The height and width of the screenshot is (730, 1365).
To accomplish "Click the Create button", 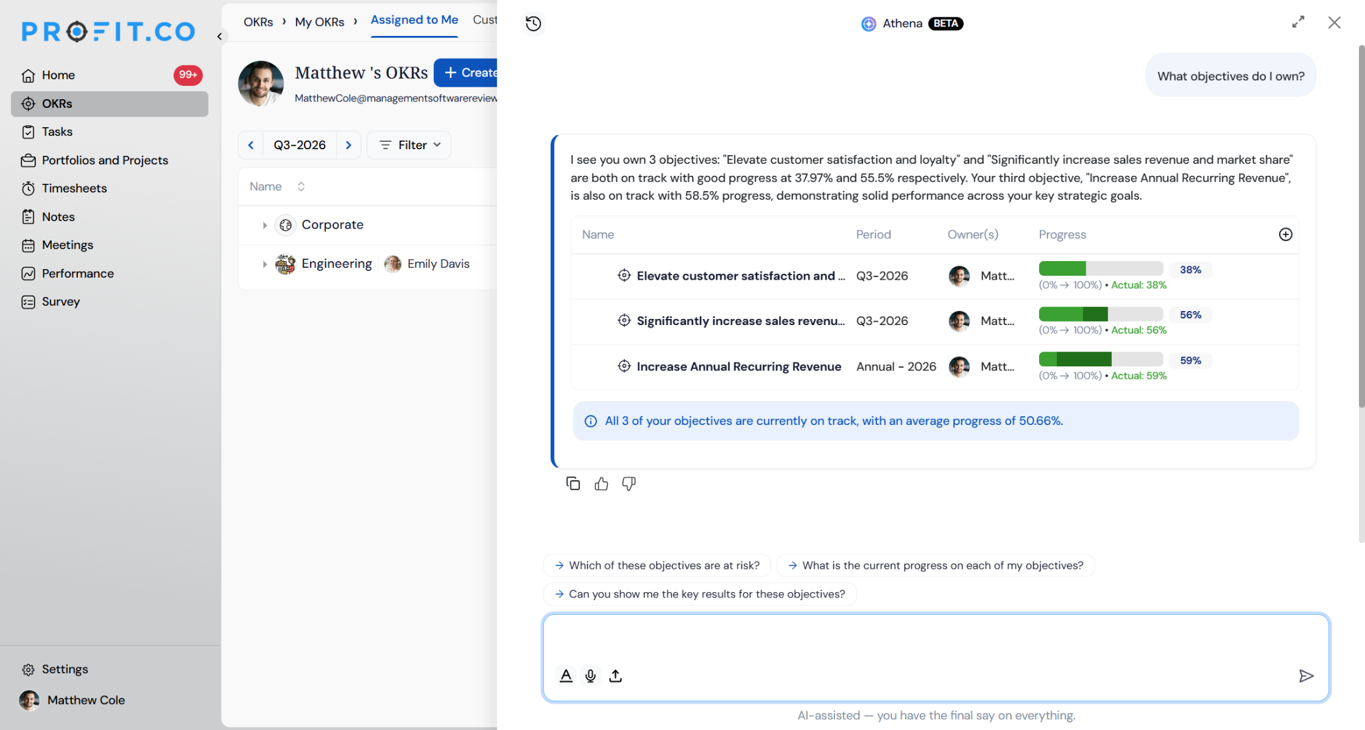I will pos(467,73).
